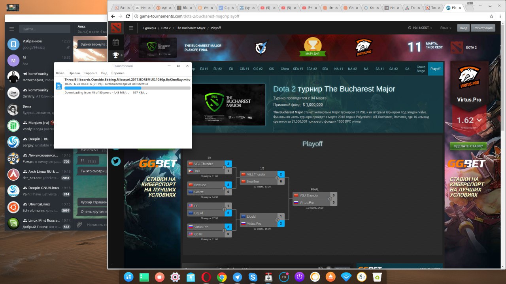Click The Bucharest Major breadcrumb link
This screenshot has width=506, height=284.
(x=191, y=28)
